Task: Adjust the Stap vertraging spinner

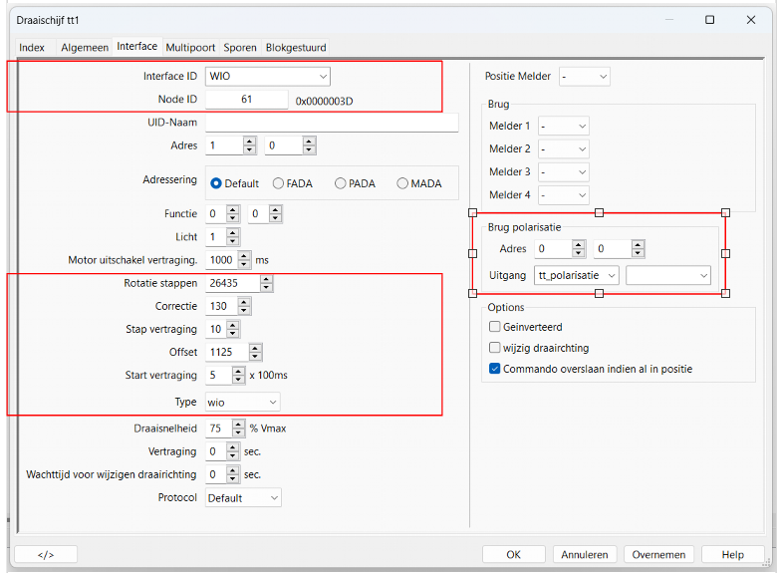Action: click(x=232, y=329)
